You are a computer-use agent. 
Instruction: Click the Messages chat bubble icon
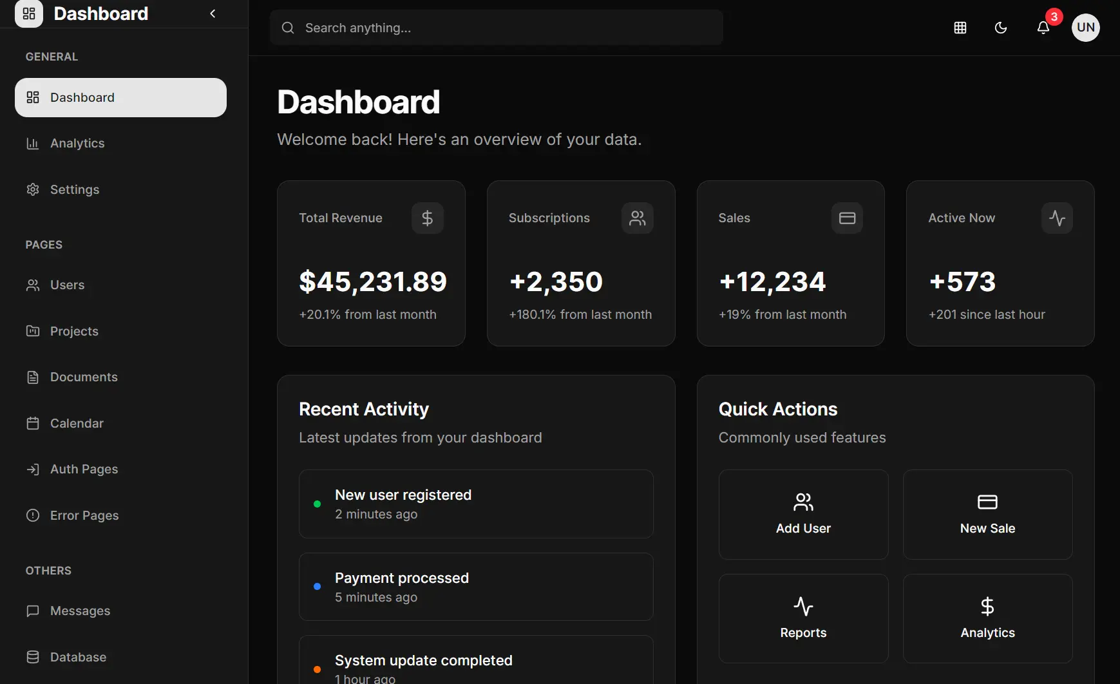click(x=33, y=611)
